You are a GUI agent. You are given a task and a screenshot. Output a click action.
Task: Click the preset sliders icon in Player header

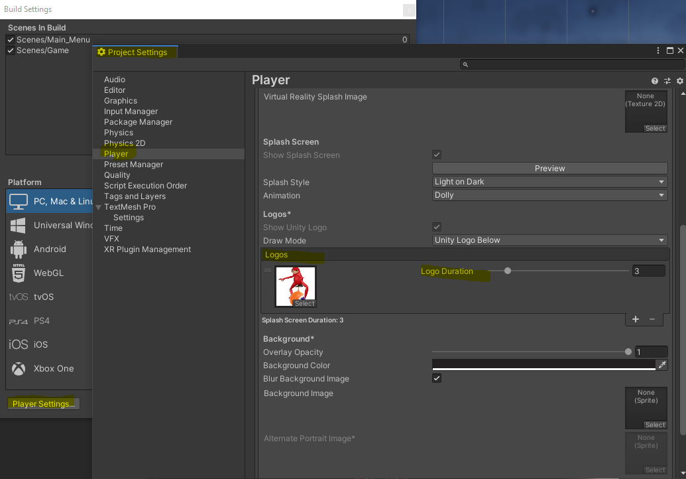pos(667,81)
